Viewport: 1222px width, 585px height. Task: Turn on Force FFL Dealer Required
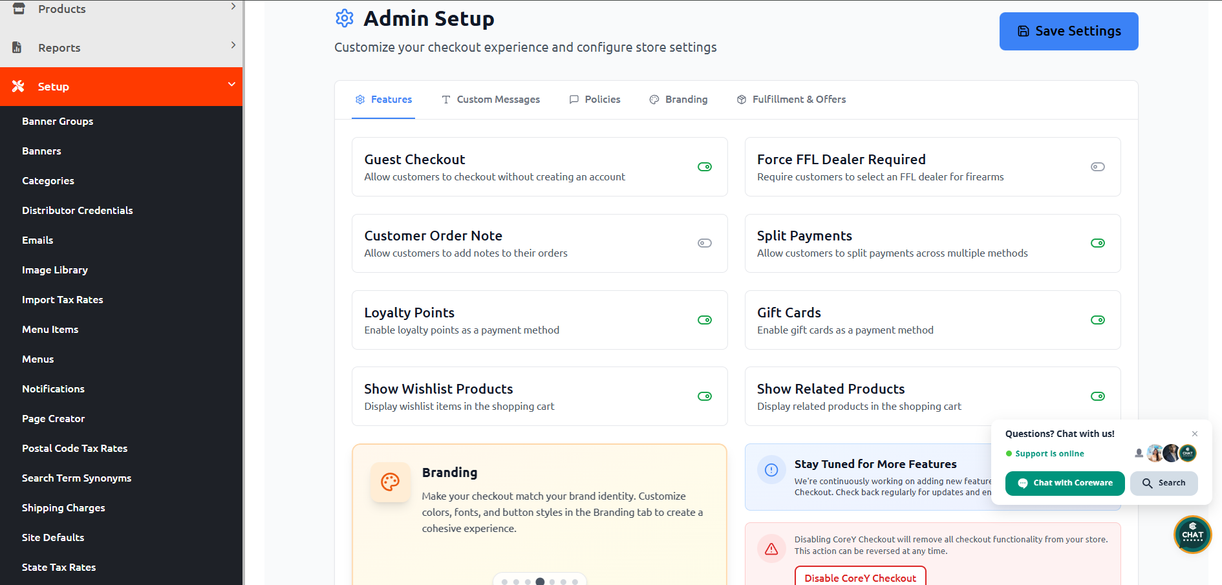point(1098,167)
